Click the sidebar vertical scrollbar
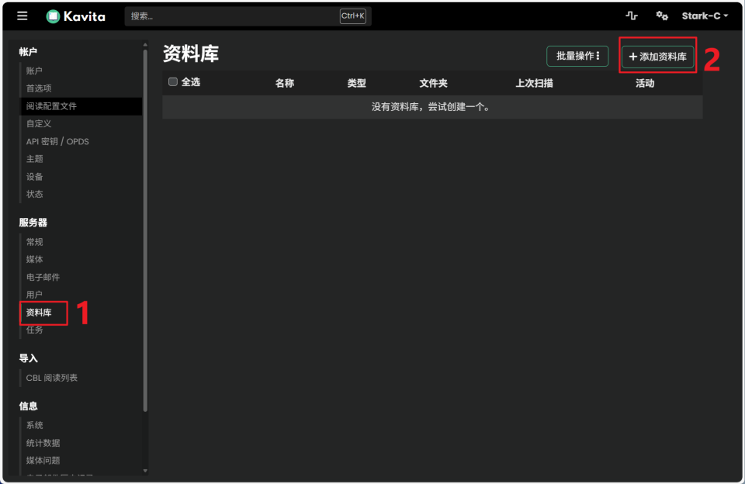 [145, 233]
